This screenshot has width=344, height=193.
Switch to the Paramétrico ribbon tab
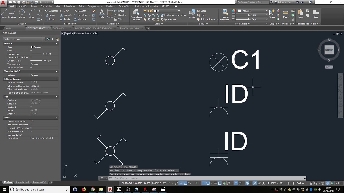(46, 6)
